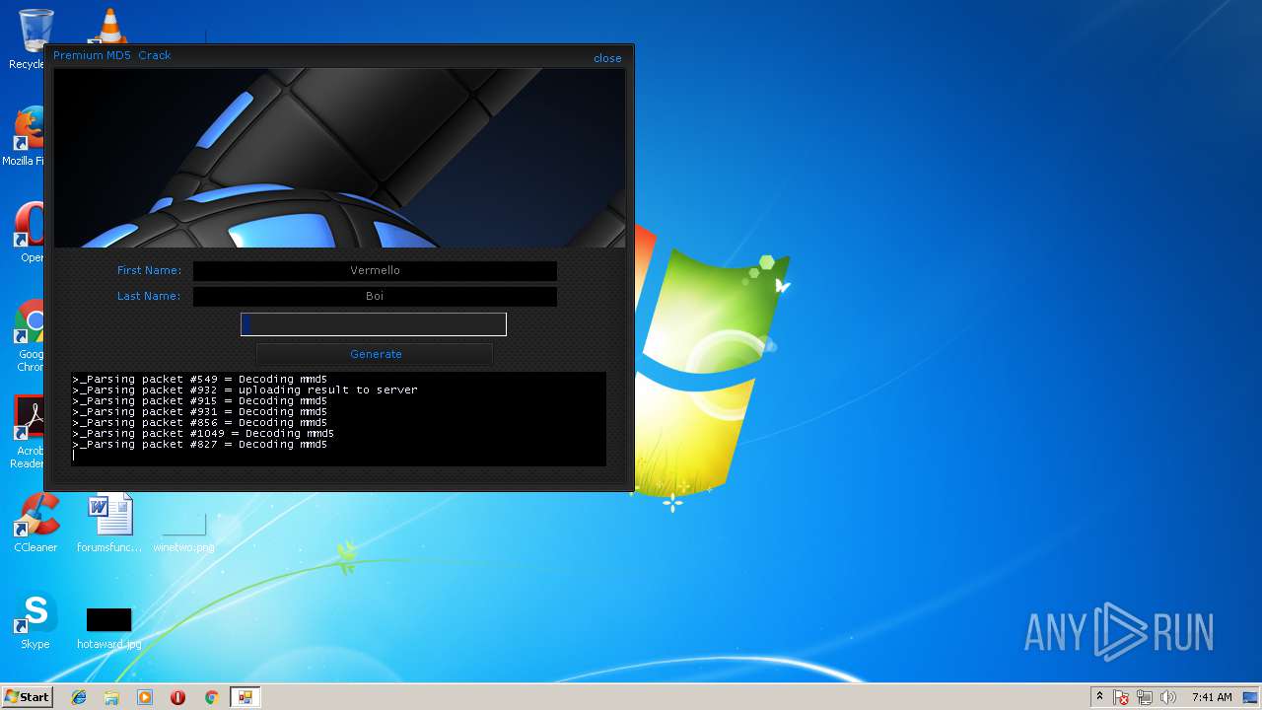Open the Start menu
The image size is (1262, 710).
[x=28, y=697]
